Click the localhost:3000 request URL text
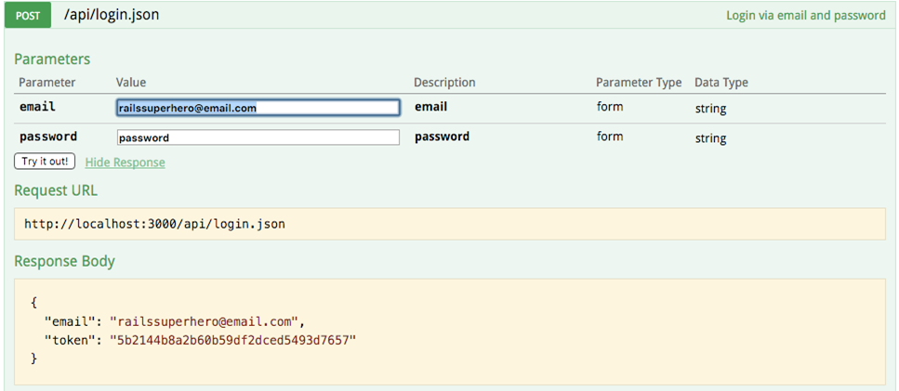 coord(155,224)
